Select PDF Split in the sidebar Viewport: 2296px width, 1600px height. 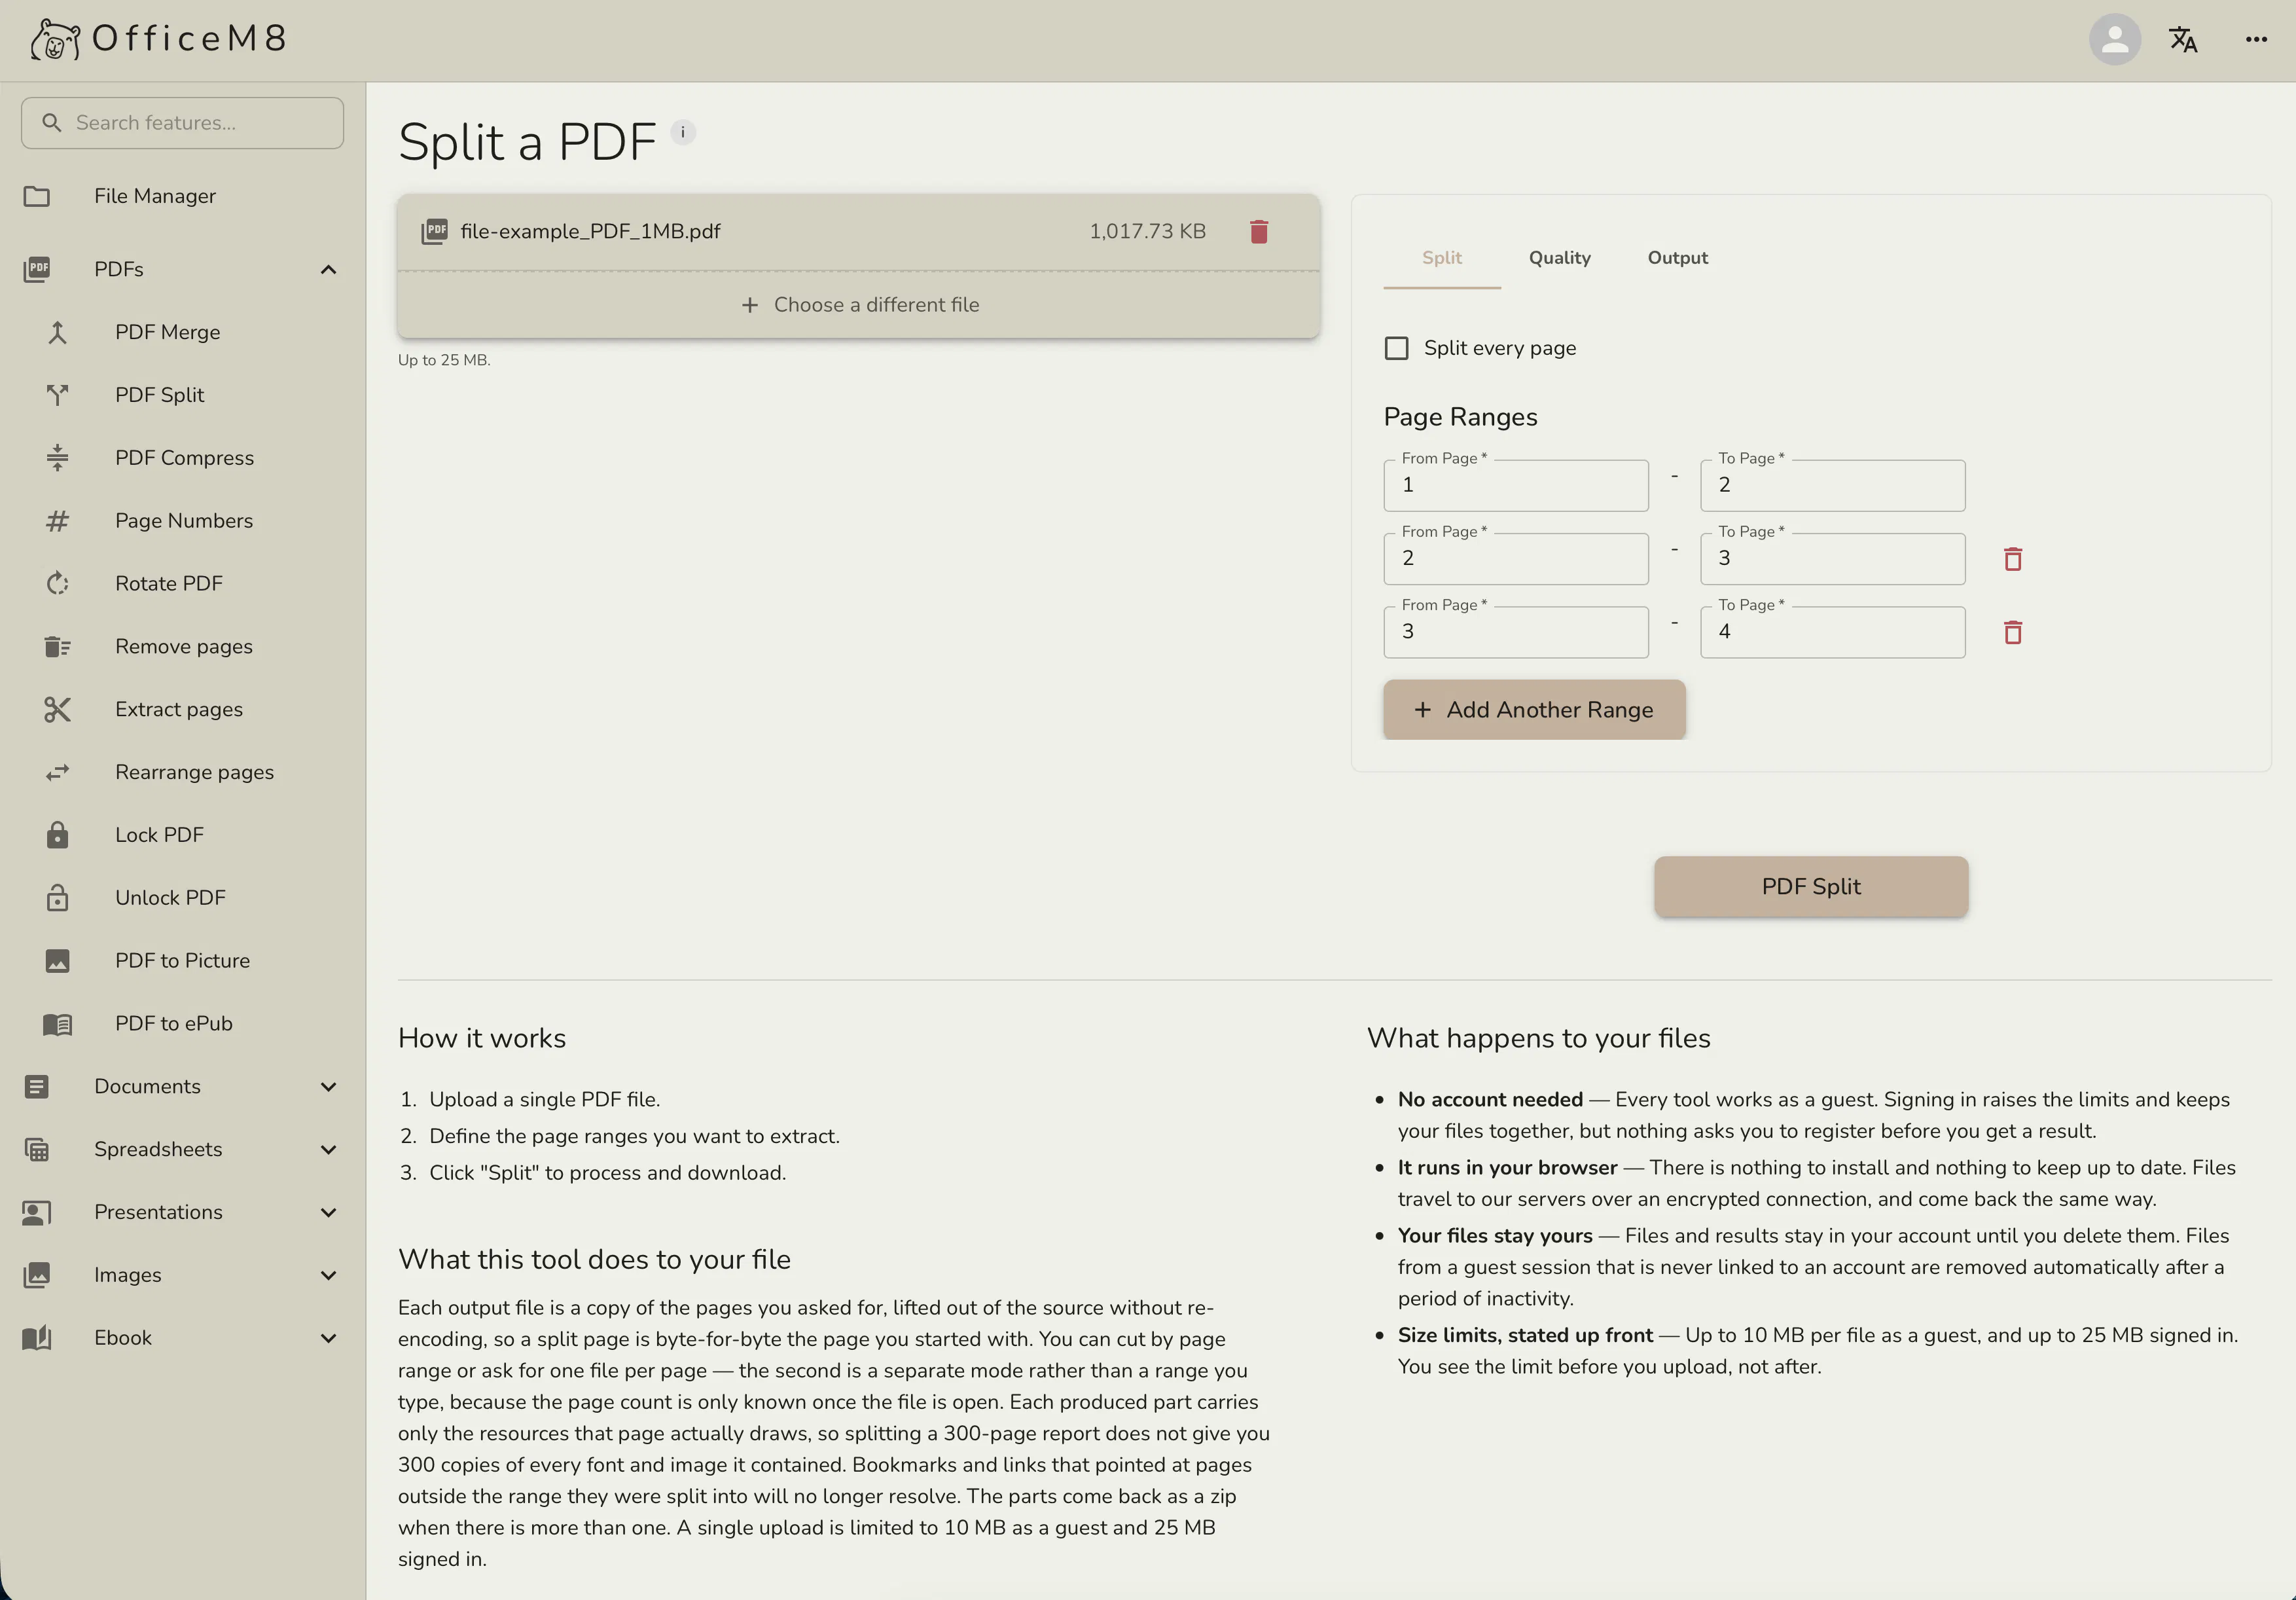tap(183, 395)
